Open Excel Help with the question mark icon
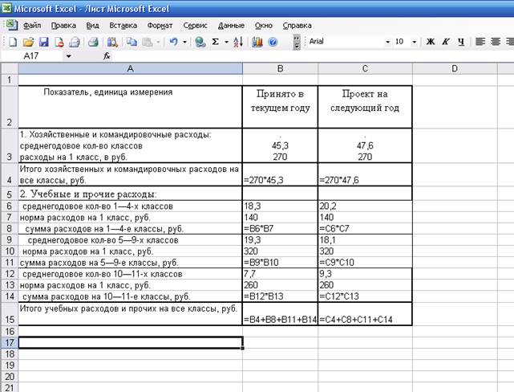Viewport: 514px width, 392px height. coord(273,42)
